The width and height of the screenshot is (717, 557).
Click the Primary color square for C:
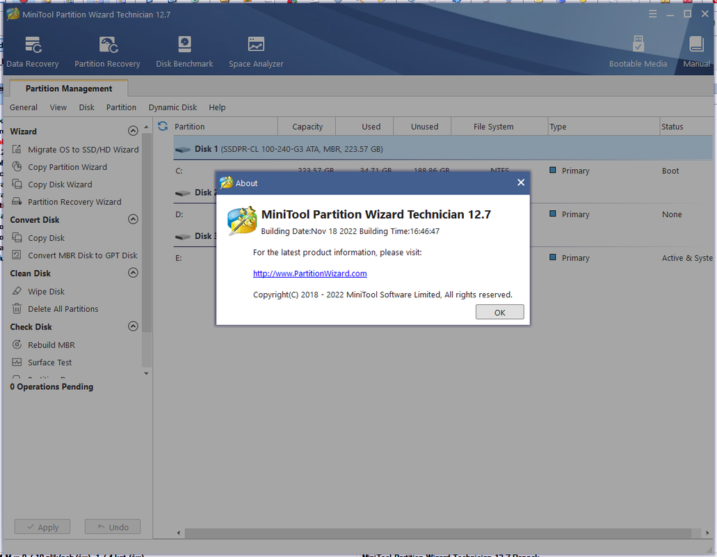(x=553, y=171)
